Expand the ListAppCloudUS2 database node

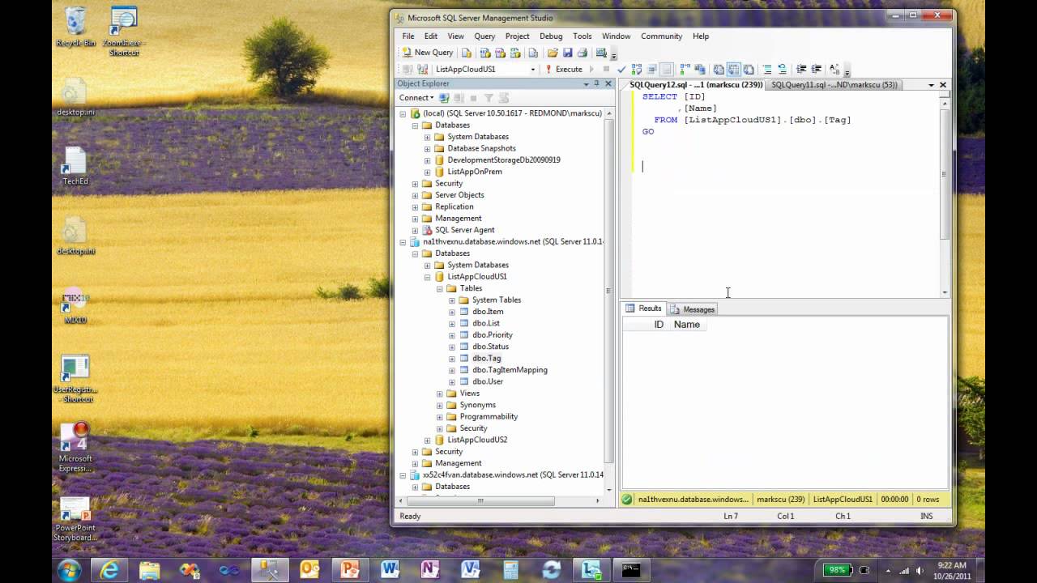click(x=427, y=440)
